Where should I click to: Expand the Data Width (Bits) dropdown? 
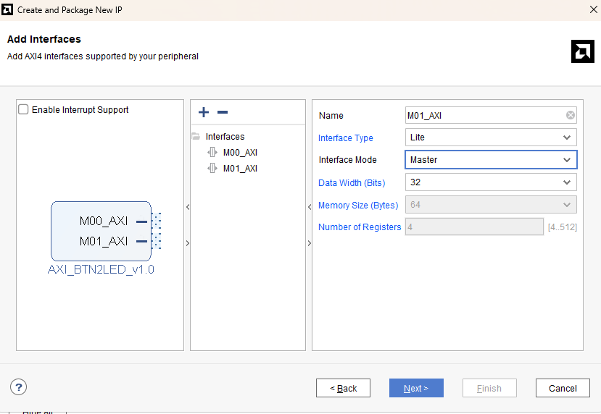[x=491, y=182]
